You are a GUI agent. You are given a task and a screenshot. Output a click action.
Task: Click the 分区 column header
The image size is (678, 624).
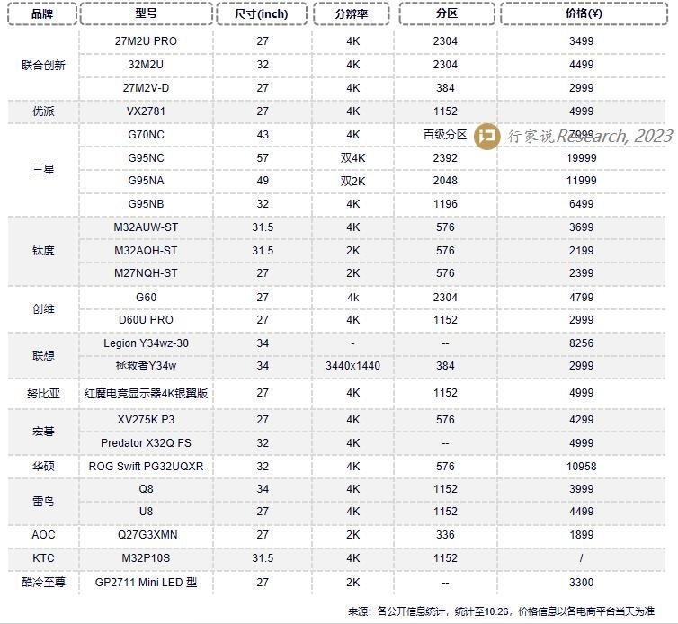click(447, 13)
